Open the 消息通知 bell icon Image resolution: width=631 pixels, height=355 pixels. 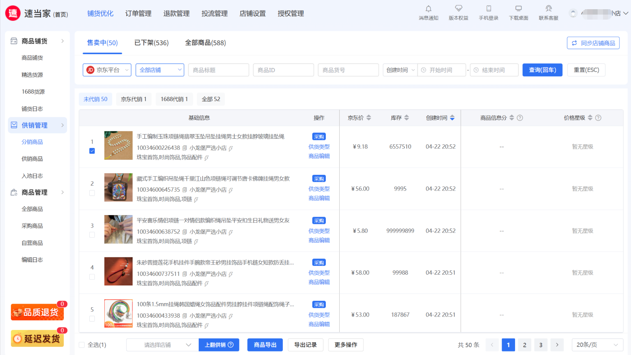[428, 9]
